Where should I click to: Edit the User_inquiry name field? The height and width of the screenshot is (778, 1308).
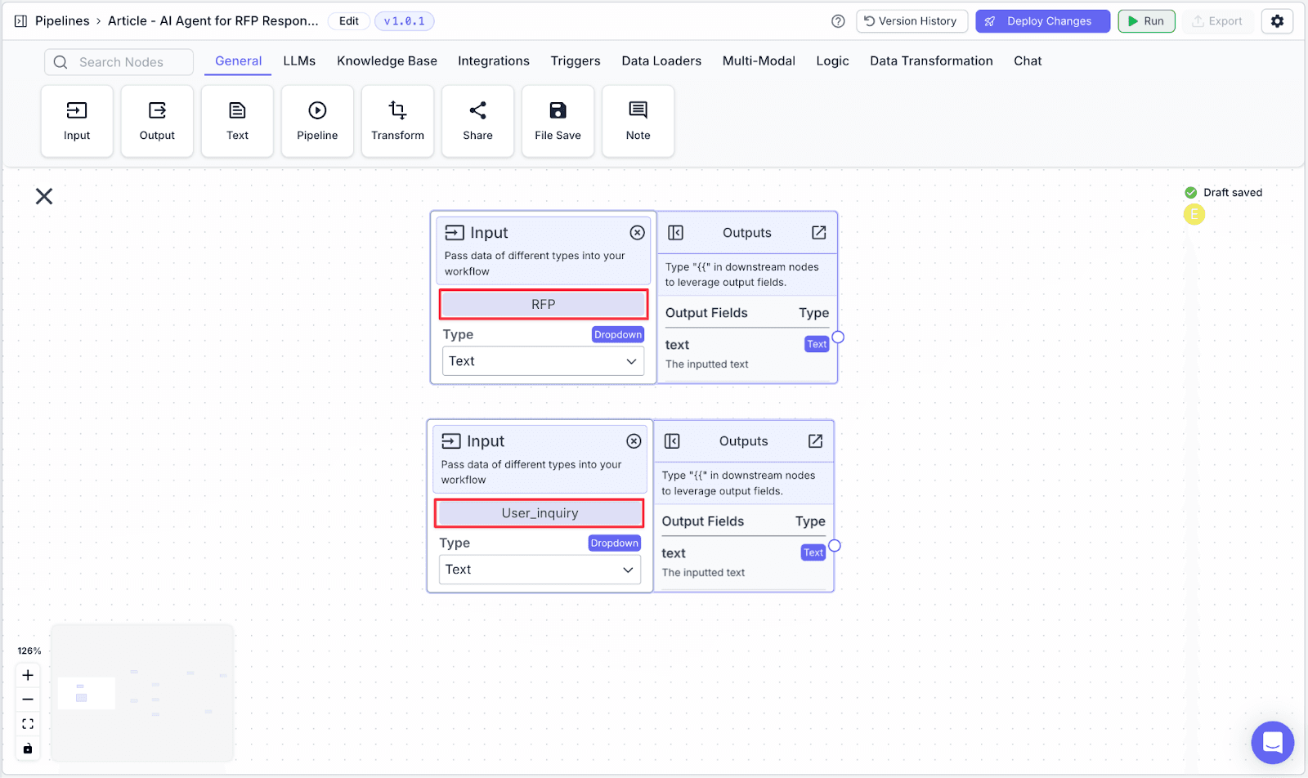(x=540, y=513)
